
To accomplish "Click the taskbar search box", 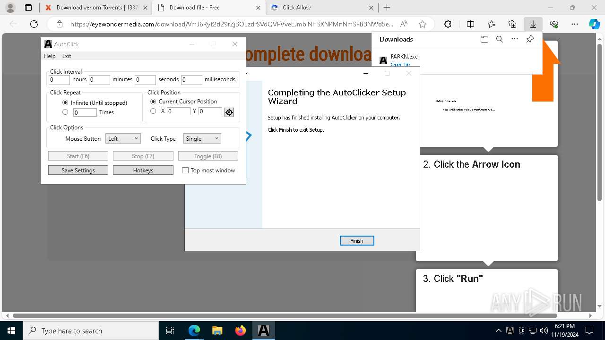I will (91, 331).
